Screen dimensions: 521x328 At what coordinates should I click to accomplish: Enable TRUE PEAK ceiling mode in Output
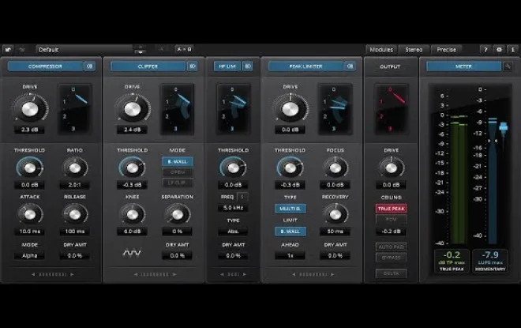[391, 209]
